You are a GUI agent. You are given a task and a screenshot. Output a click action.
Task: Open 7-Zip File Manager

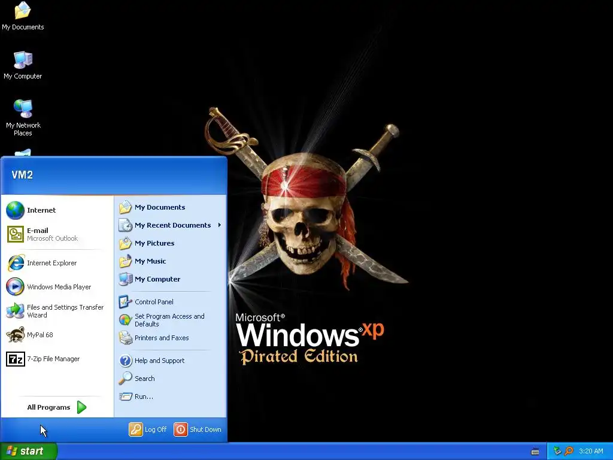pos(57,359)
